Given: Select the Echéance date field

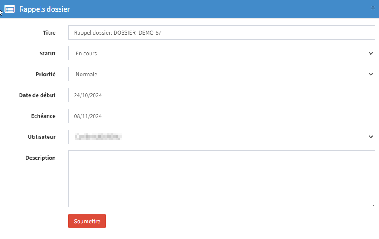Looking at the screenshot, I should pos(221,116).
